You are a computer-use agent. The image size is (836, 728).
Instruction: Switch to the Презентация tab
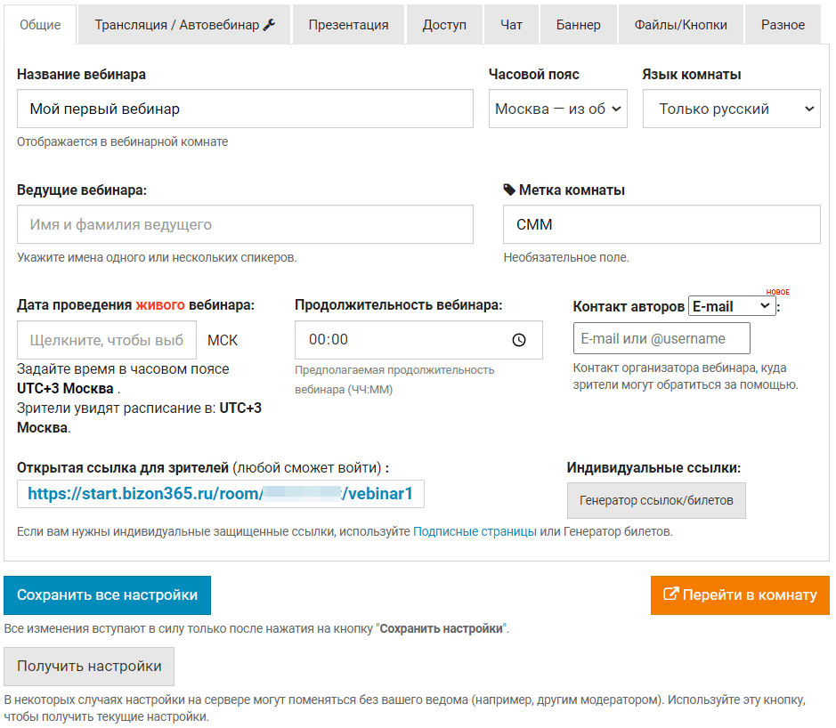(x=348, y=25)
